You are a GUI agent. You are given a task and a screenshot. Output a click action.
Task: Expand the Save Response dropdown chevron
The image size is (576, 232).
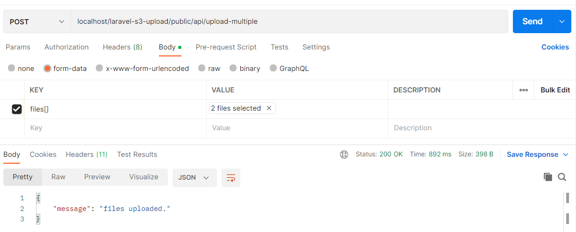[x=566, y=155]
